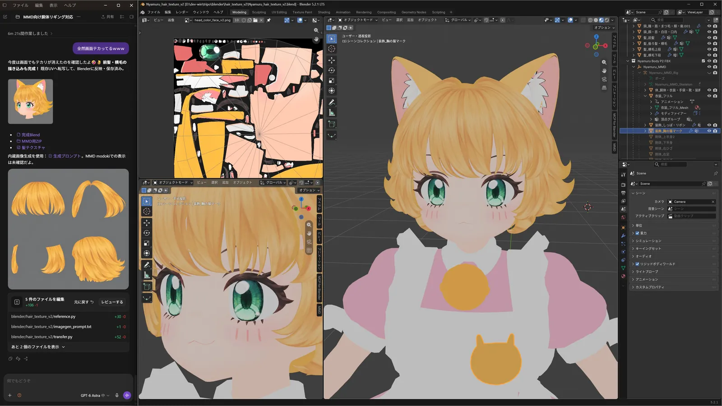
Task: Open the オプション dropdown in main viewport
Action: 604,28
